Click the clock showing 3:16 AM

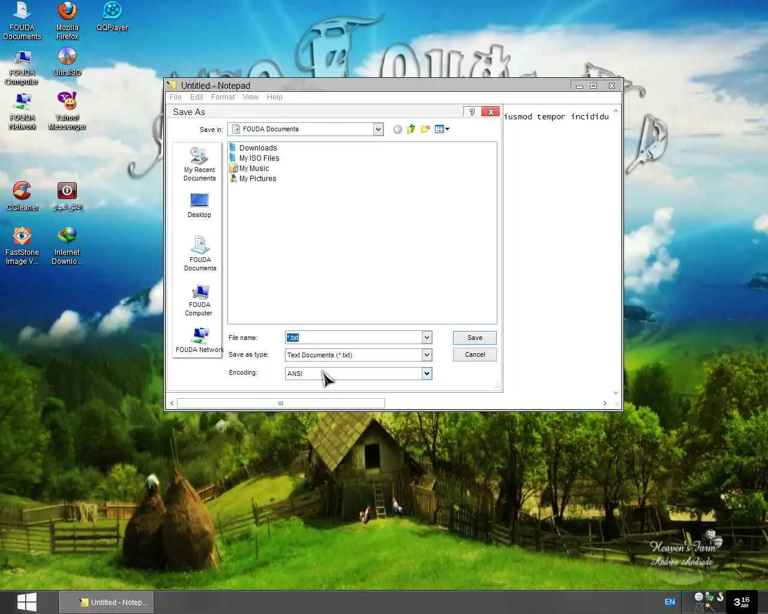742,602
